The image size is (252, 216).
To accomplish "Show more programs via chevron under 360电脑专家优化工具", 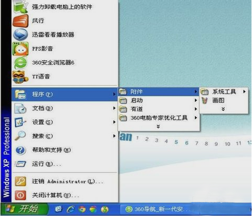I will tap(158, 127).
